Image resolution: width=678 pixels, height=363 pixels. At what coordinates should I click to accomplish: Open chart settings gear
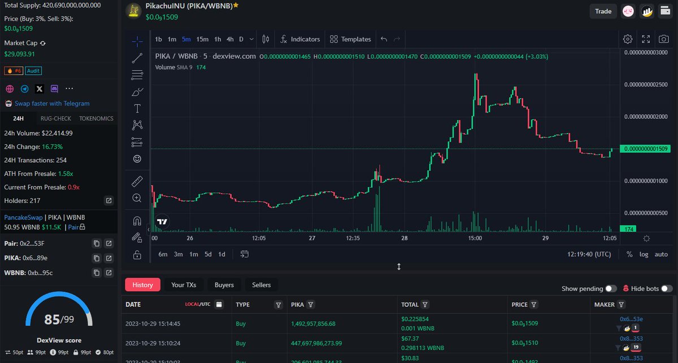click(x=628, y=39)
